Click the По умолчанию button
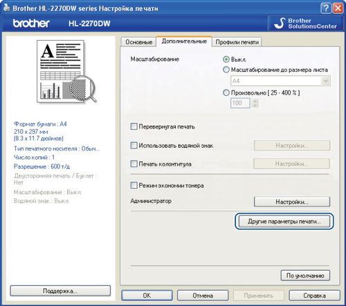The height and width of the screenshot is (306, 346). tap(305, 276)
